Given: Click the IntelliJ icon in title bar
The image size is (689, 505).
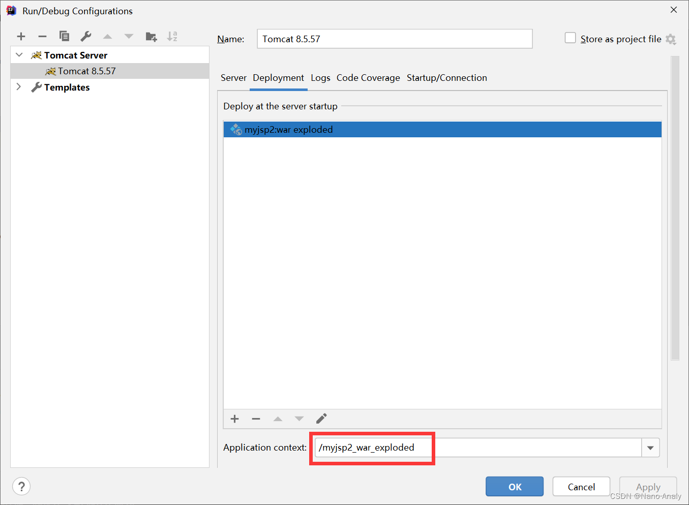Looking at the screenshot, I should [11, 11].
